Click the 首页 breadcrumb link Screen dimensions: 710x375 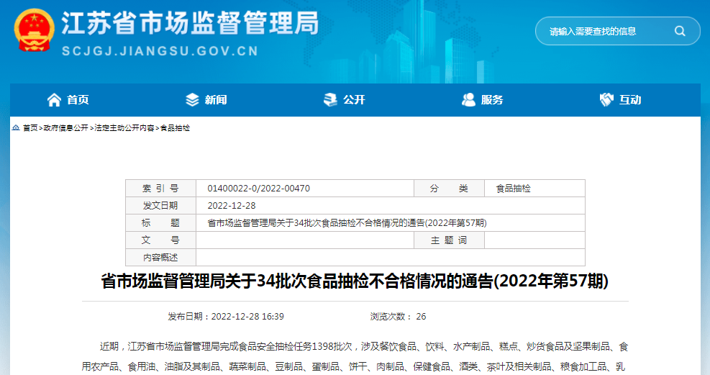pos(30,128)
